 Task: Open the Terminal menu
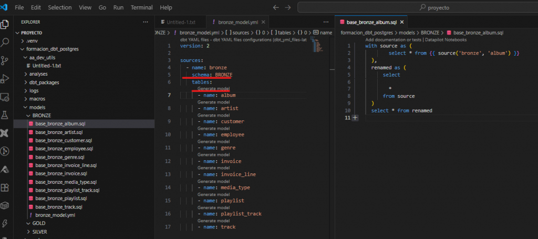[141, 8]
